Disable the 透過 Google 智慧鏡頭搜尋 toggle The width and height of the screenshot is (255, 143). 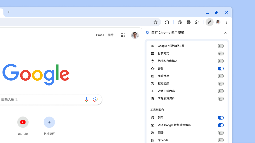[x=221, y=125]
